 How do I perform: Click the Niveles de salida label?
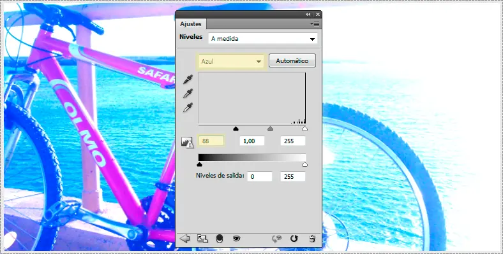(x=220, y=176)
